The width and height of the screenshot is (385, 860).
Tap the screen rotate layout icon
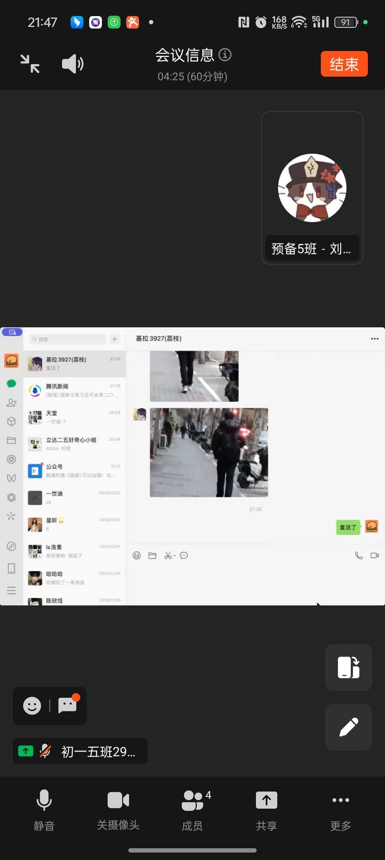point(348,667)
